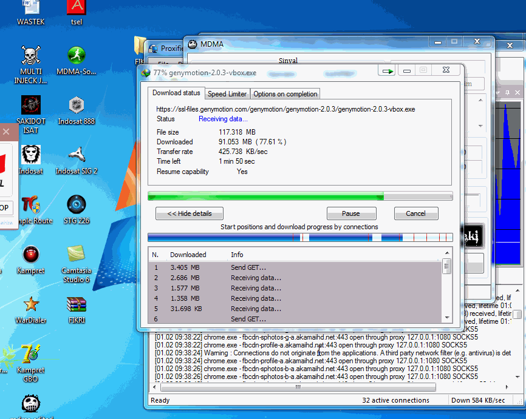Select the Indosat 888 shortcut
Screen dimensions: 526x419
pyautogui.click(x=76, y=110)
